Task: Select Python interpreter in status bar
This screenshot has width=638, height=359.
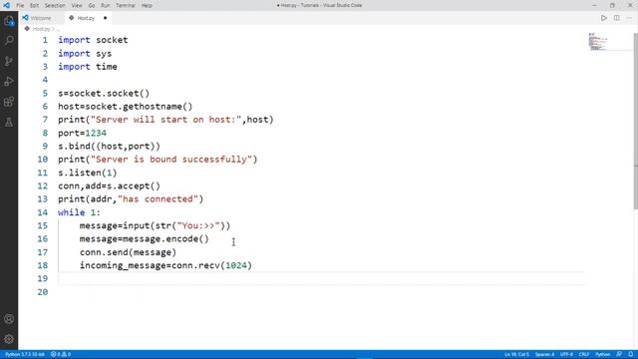Action: point(25,355)
